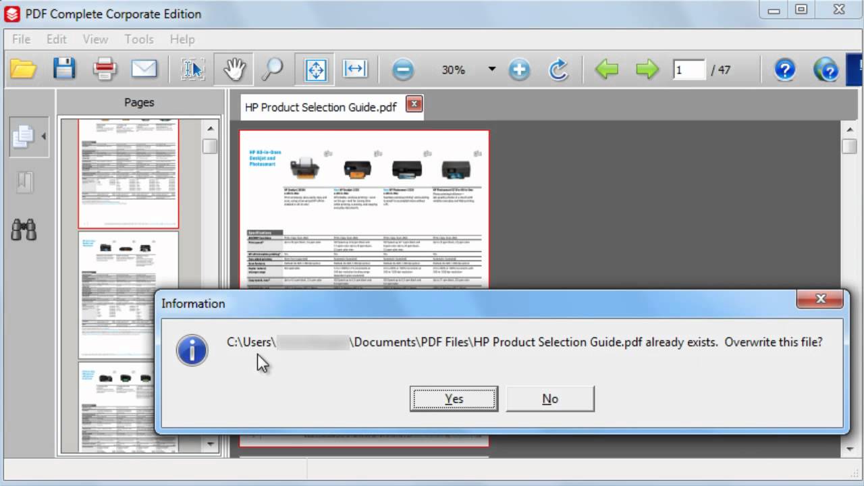The width and height of the screenshot is (864, 486).
Task: Click thumbnails panel scroll up arrow
Action: point(210,128)
